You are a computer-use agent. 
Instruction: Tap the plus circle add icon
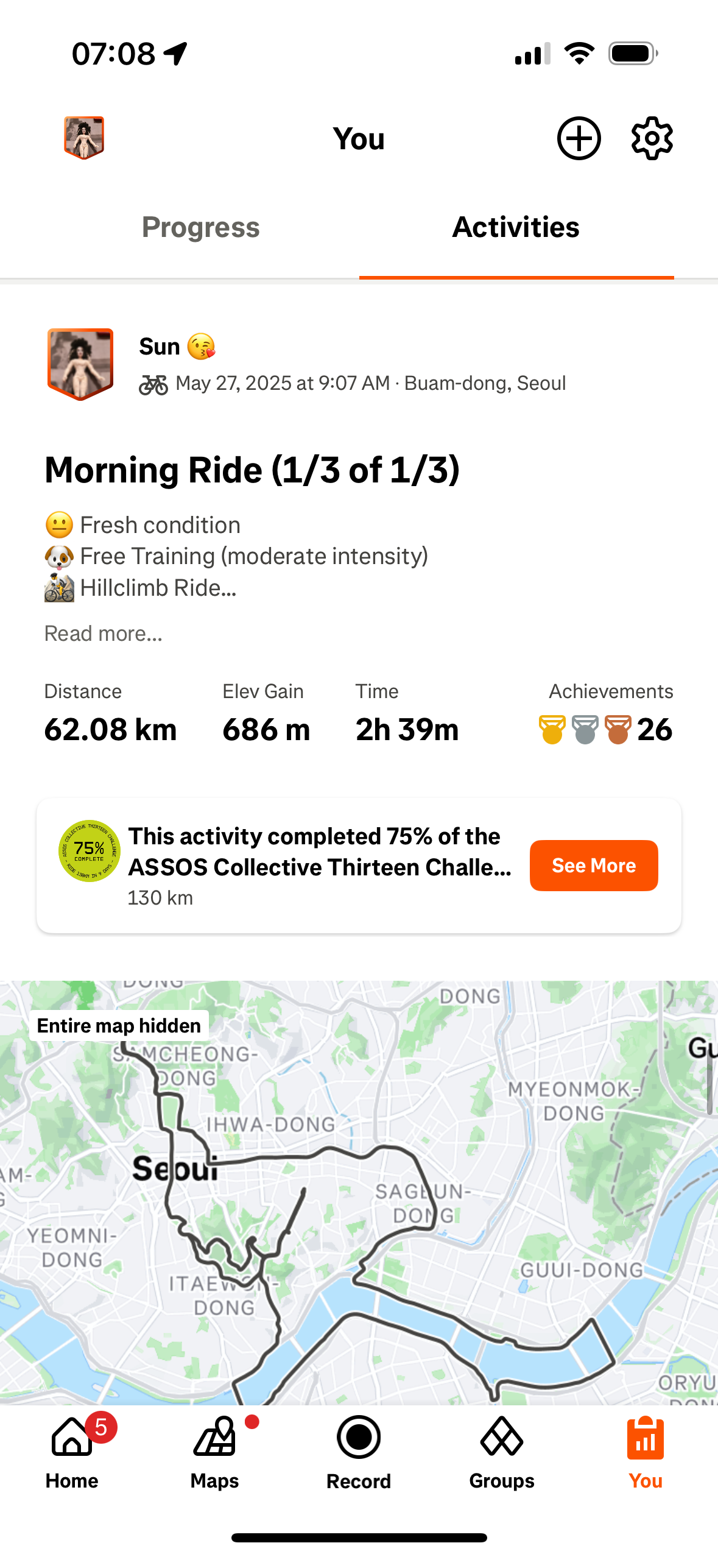coord(579,138)
